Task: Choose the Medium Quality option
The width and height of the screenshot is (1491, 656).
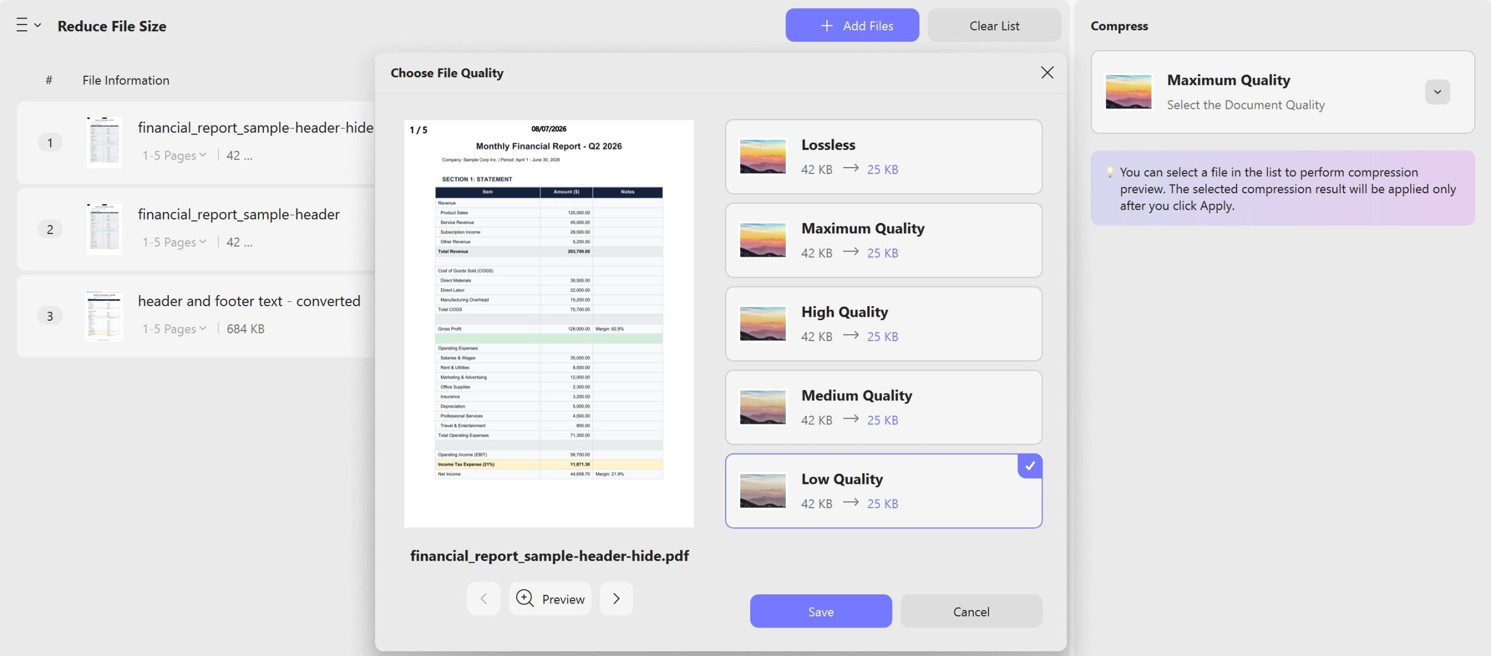Action: [x=883, y=407]
